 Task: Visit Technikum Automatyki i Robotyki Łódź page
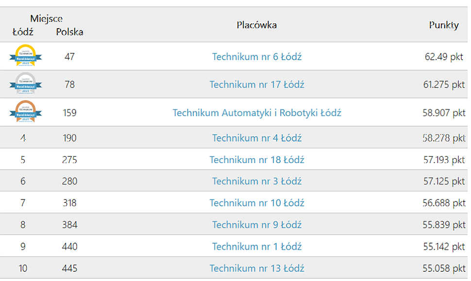click(256, 113)
